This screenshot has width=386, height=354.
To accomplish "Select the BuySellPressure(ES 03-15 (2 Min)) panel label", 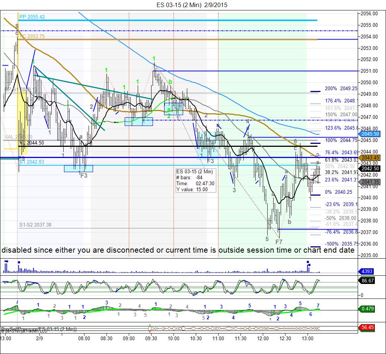I will point(39,329).
